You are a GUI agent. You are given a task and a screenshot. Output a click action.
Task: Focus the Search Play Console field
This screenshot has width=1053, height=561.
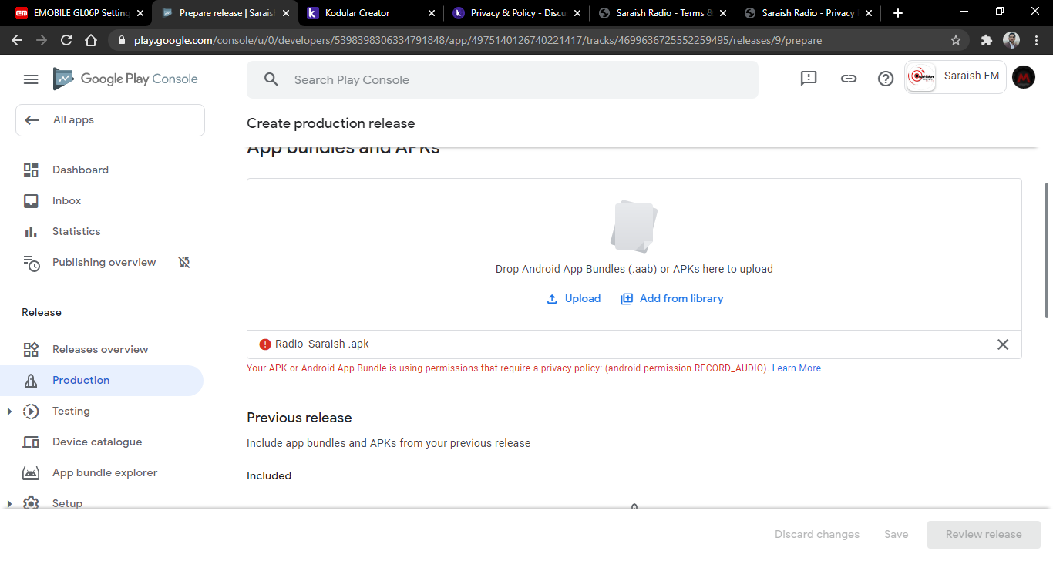(x=503, y=79)
